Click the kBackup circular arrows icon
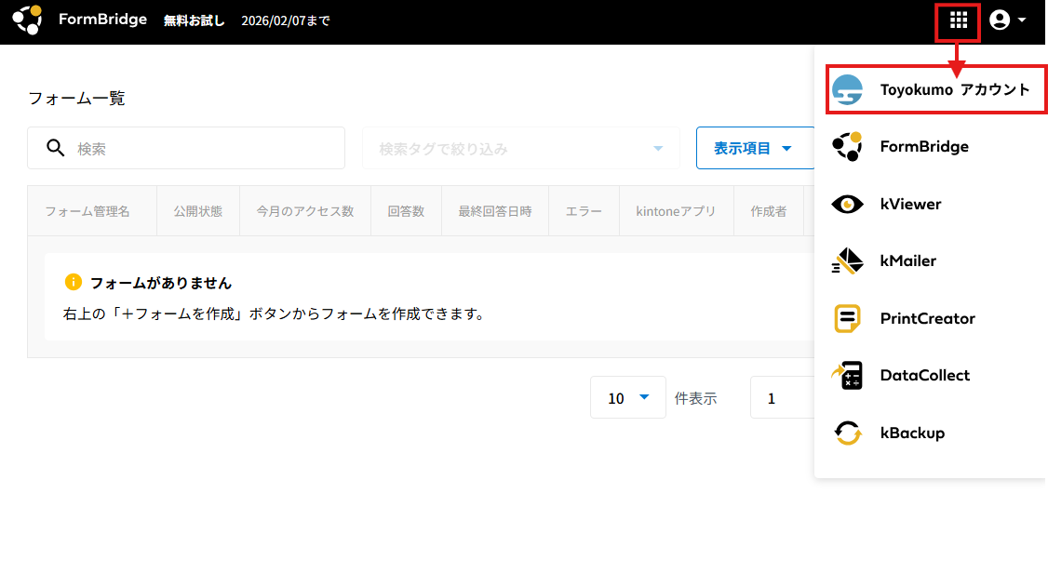Image resolution: width=1048 pixels, height=587 pixels. [847, 434]
